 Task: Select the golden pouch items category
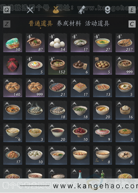tap(56, 10)
